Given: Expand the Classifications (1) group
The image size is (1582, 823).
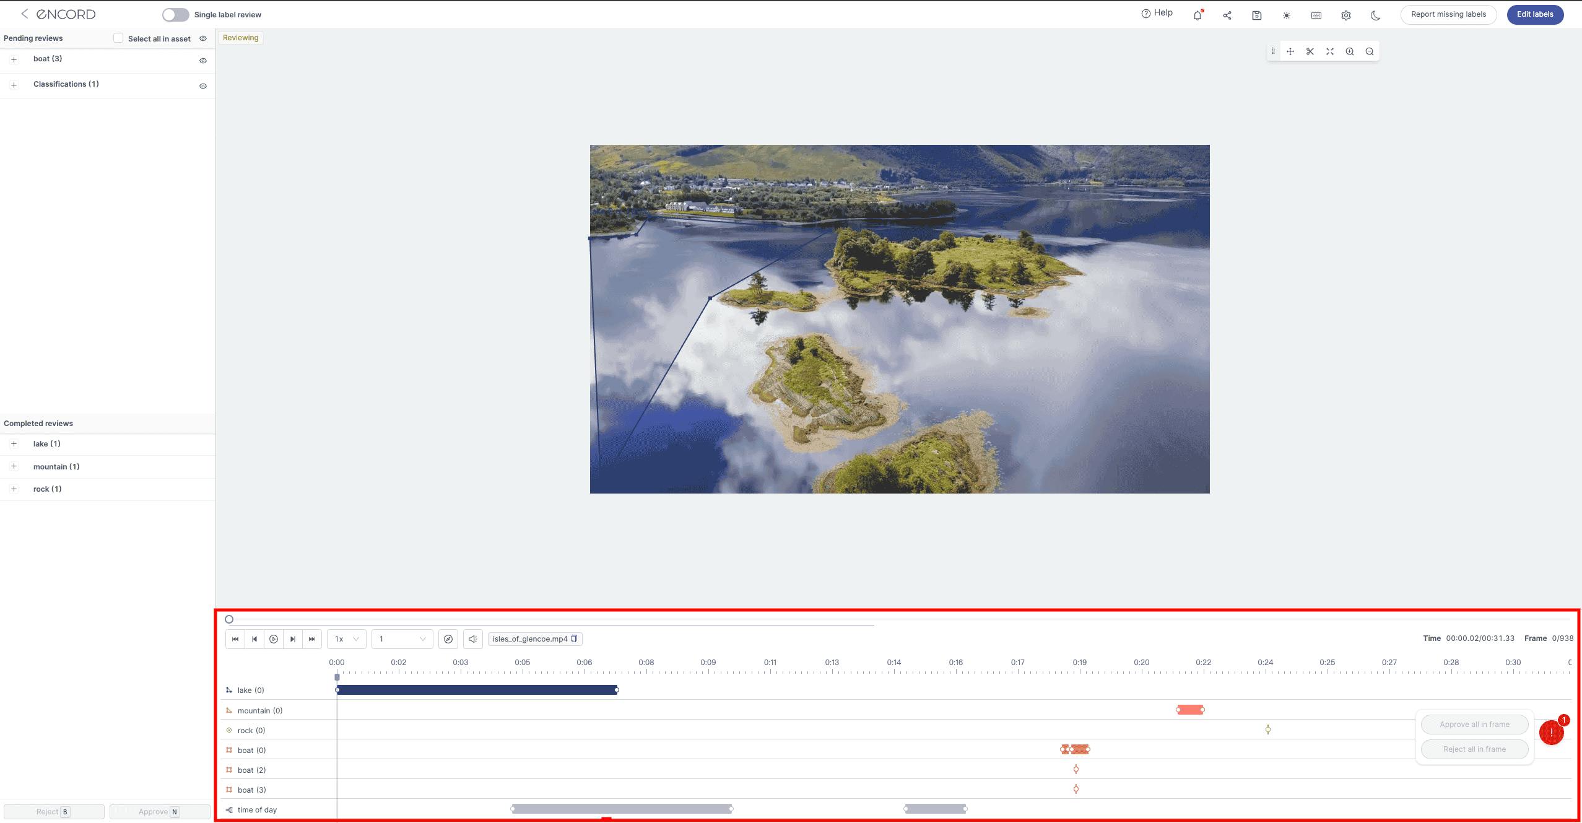Looking at the screenshot, I should 14,85.
